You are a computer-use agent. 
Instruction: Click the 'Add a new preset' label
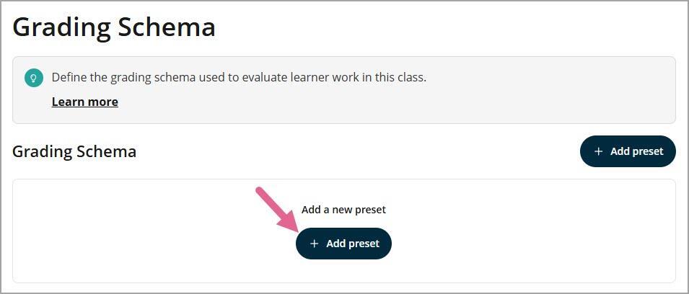343,210
